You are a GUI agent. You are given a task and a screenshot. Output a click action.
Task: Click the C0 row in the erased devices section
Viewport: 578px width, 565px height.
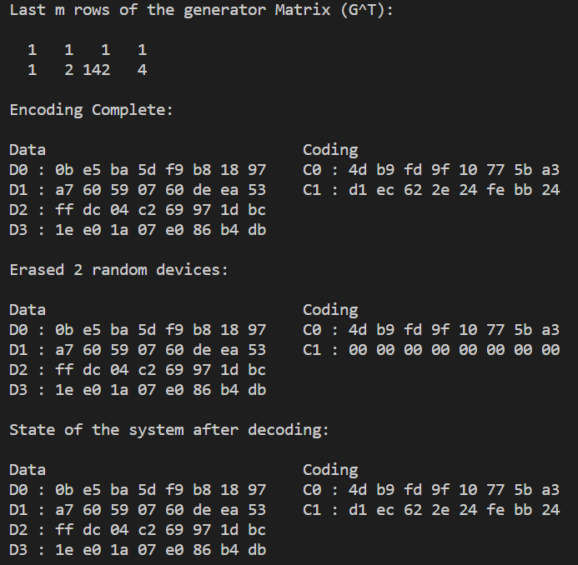point(431,330)
